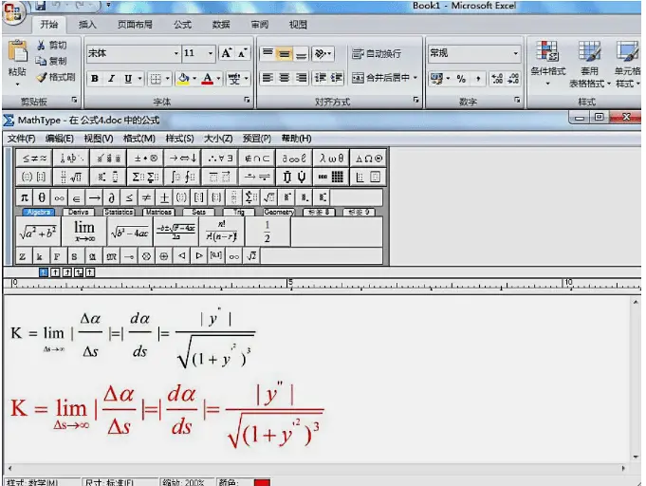Click increase decimal icon
Viewport: 646px width, 486px height.
pos(497,79)
